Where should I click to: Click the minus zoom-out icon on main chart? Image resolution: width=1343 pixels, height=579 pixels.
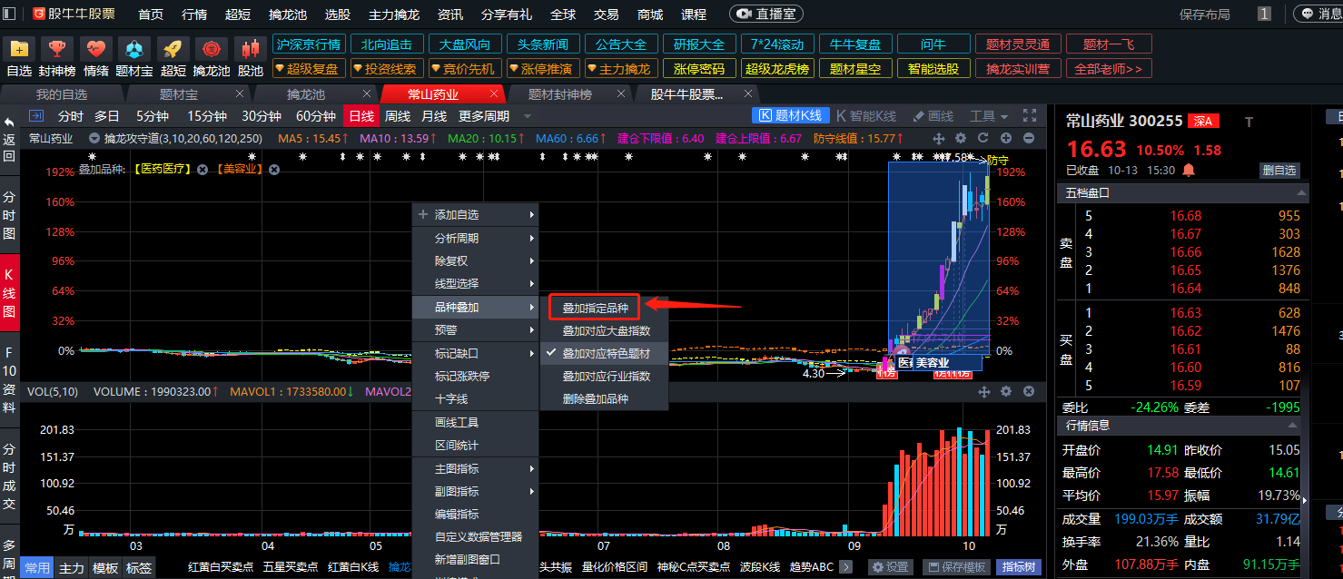point(1029,138)
